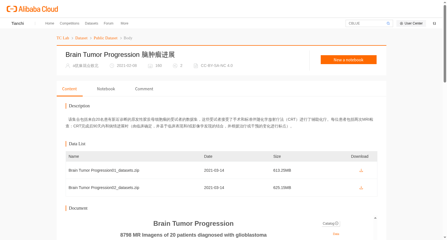447x240 pixels.
Task: Click the download count icon beside 160
Action: [150, 66]
